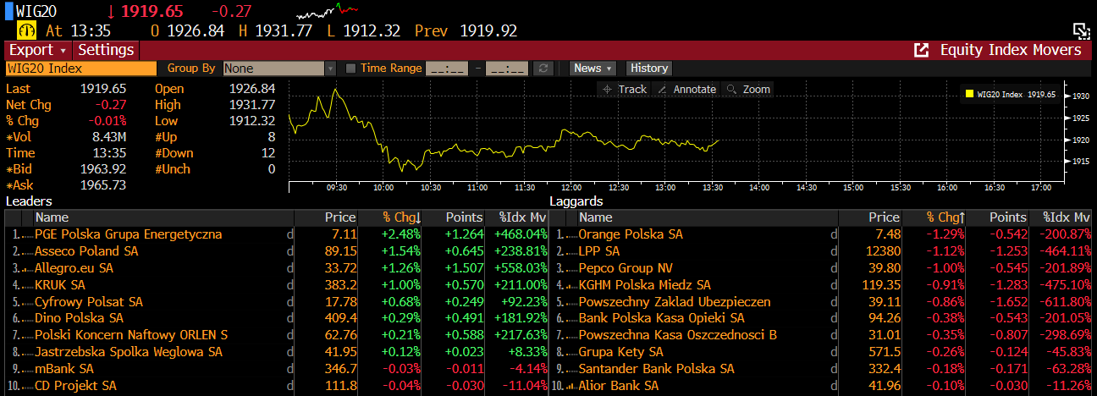Open the WIG20 intraday sparkline chart
The image size is (1097, 396).
coord(327,11)
